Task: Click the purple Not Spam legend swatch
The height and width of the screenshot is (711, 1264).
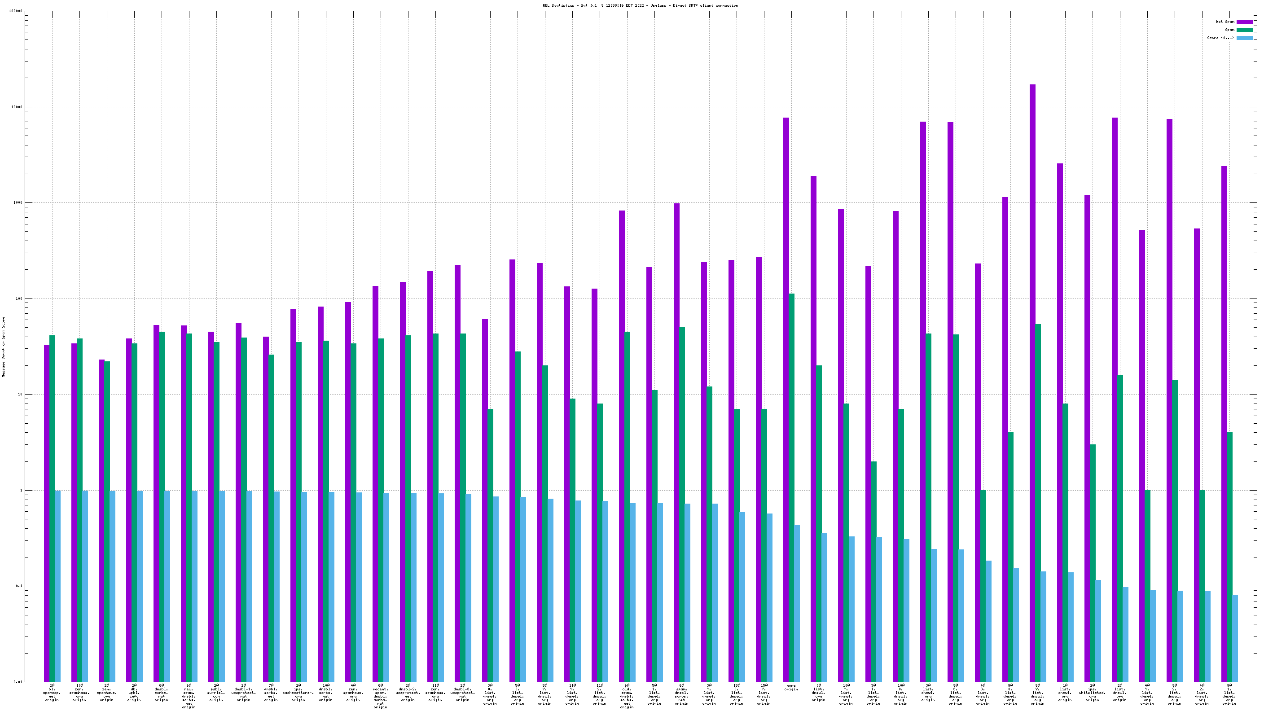Action: tap(1244, 22)
